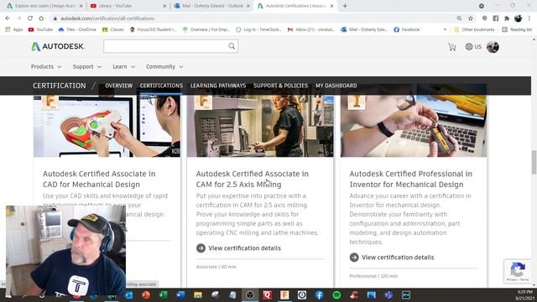The width and height of the screenshot is (537, 302).
Task: Open the taskbar clock and date
Action: point(524,294)
